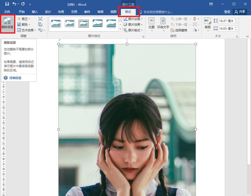Click the compress pictures icon in 调整 group
Image resolution: width=251 pixels, height=196 pixels.
[x=40, y=19]
